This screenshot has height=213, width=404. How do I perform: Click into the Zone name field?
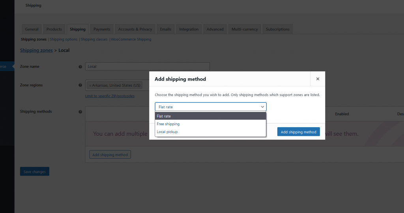pos(147,67)
